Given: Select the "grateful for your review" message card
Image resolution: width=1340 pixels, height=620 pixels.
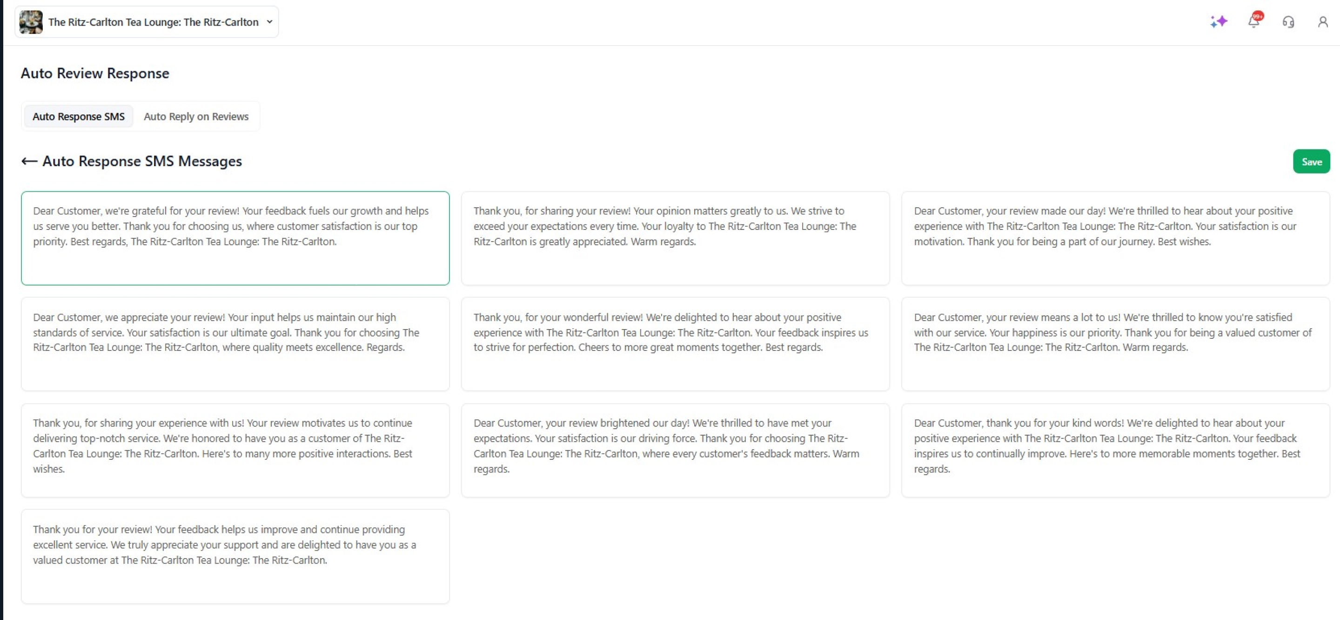Looking at the screenshot, I should click(x=235, y=238).
